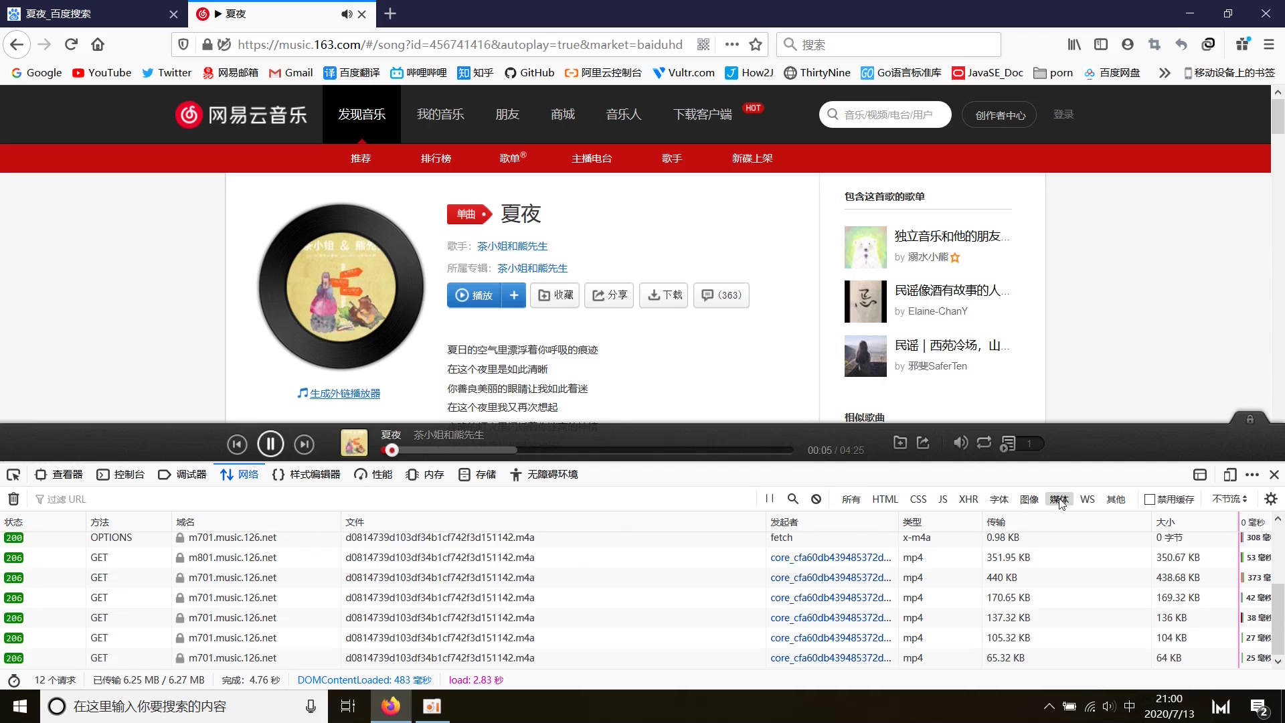Focus the 过滤 URL filter field
The height and width of the screenshot is (723, 1285).
(x=395, y=499)
